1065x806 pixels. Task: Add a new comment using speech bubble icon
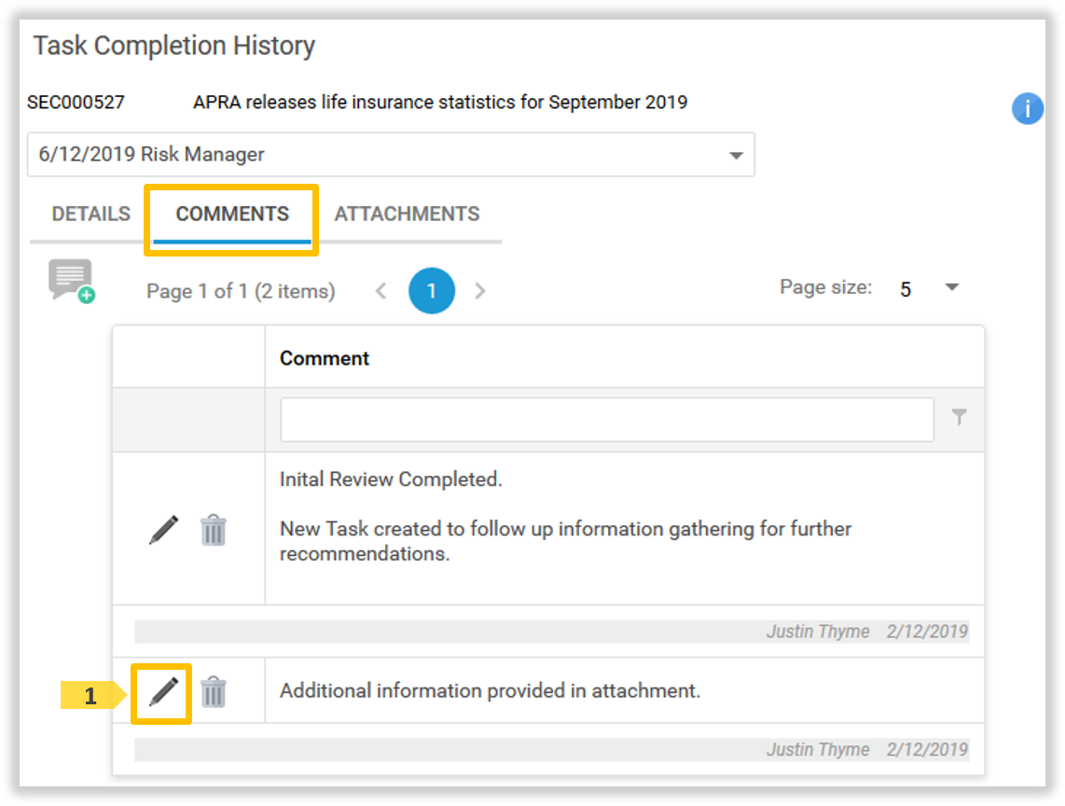pos(72,281)
